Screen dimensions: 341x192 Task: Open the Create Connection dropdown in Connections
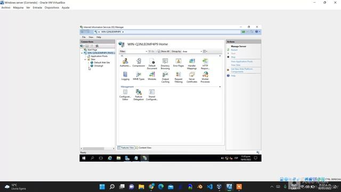pyautogui.click(x=82, y=46)
